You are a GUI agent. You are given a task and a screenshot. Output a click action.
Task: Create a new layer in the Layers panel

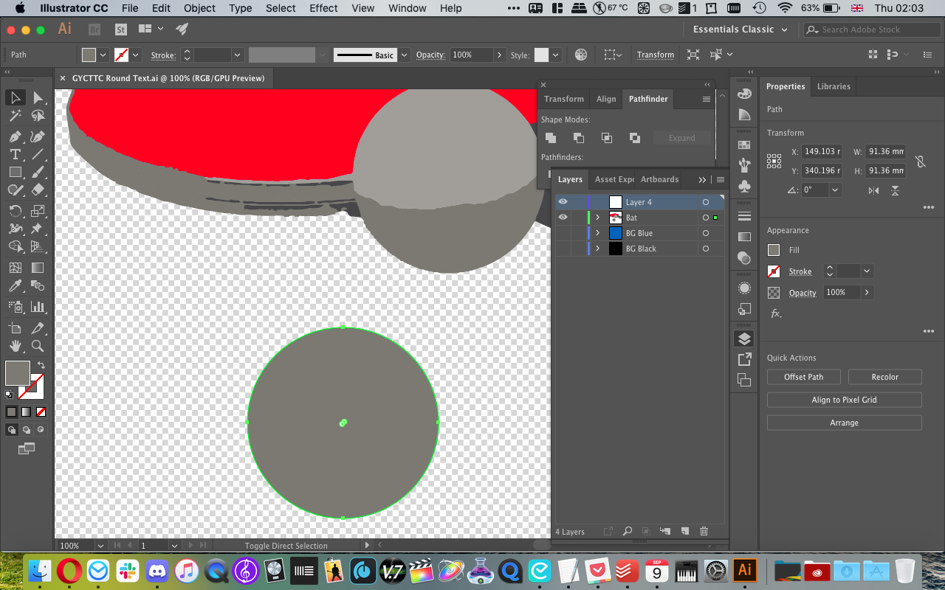coord(684,531)
